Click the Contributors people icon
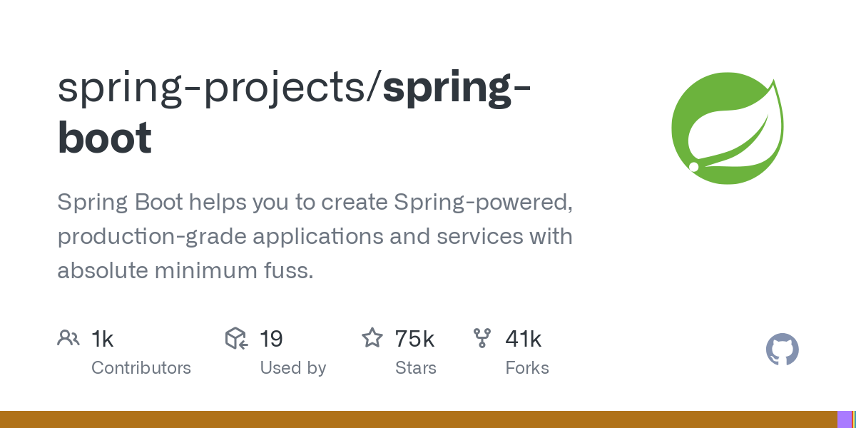The height and width of the screenshot is (428, 856). coord(68,338)
